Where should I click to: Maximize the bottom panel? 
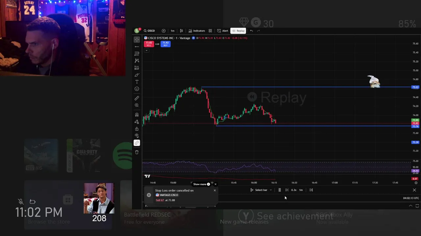(x=417, y=206)
